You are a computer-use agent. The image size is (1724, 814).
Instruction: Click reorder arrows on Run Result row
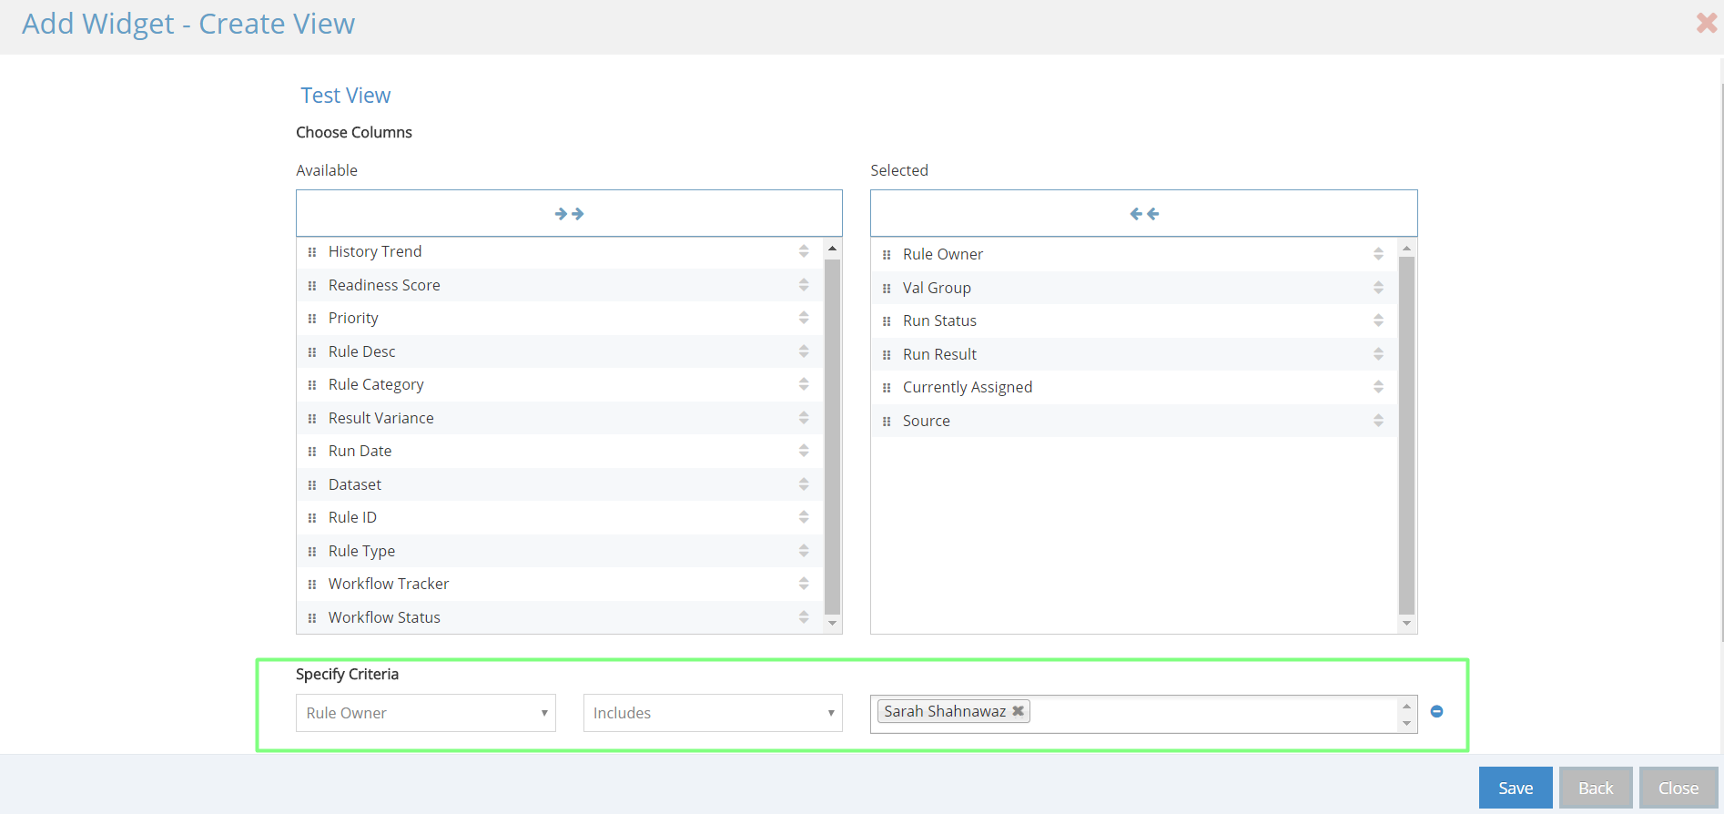coord(1378,354)
